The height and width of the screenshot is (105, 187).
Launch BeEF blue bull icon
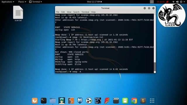[98, 101]
